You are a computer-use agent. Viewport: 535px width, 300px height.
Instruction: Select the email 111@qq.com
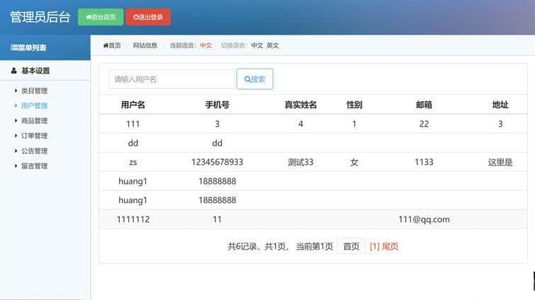[424, 219]
